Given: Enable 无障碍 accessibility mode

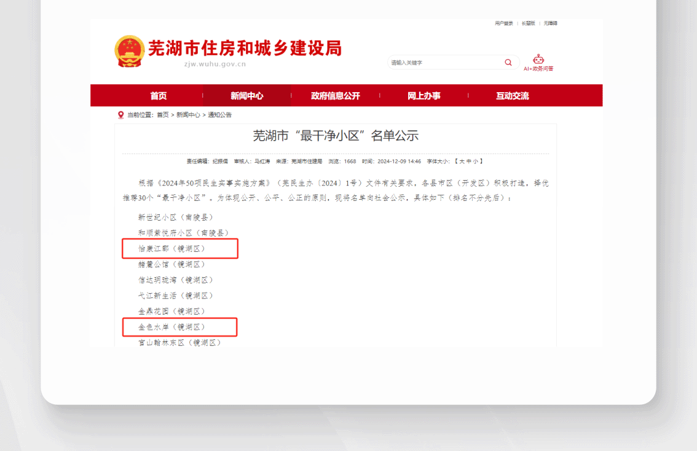Looking at the screenshot, I should 550,23.
